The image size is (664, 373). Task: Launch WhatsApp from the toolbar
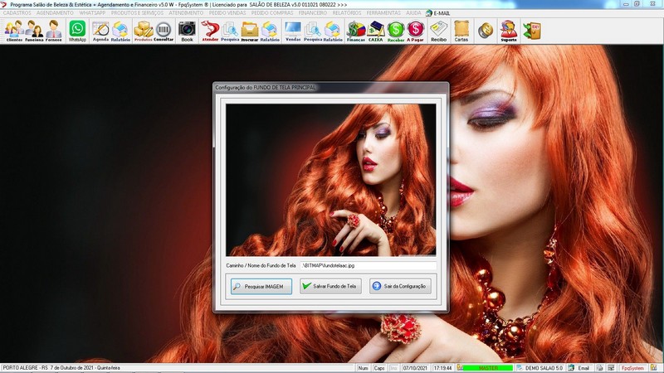click(x=77, y=31)
